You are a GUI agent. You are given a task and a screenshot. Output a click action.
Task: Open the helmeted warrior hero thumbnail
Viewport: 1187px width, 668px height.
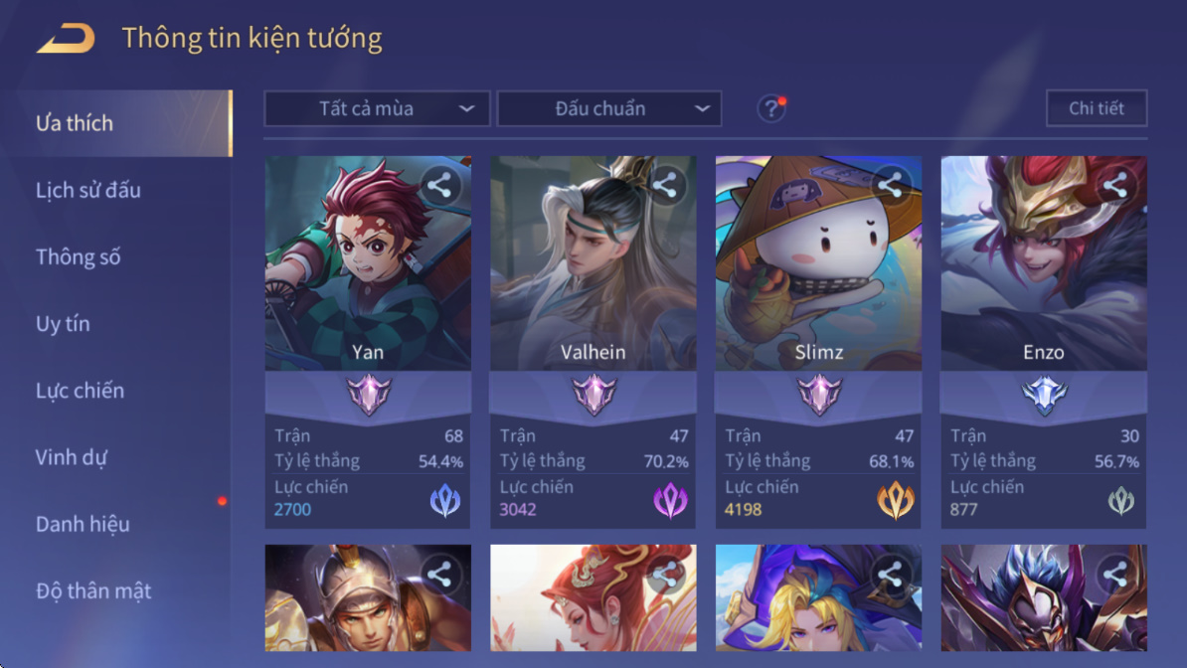pos(368,597)
